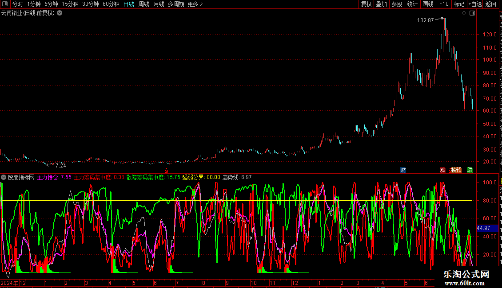The image size is (502, 288).
Task: Open the 多股 multi-stock view
Action: 397,4
